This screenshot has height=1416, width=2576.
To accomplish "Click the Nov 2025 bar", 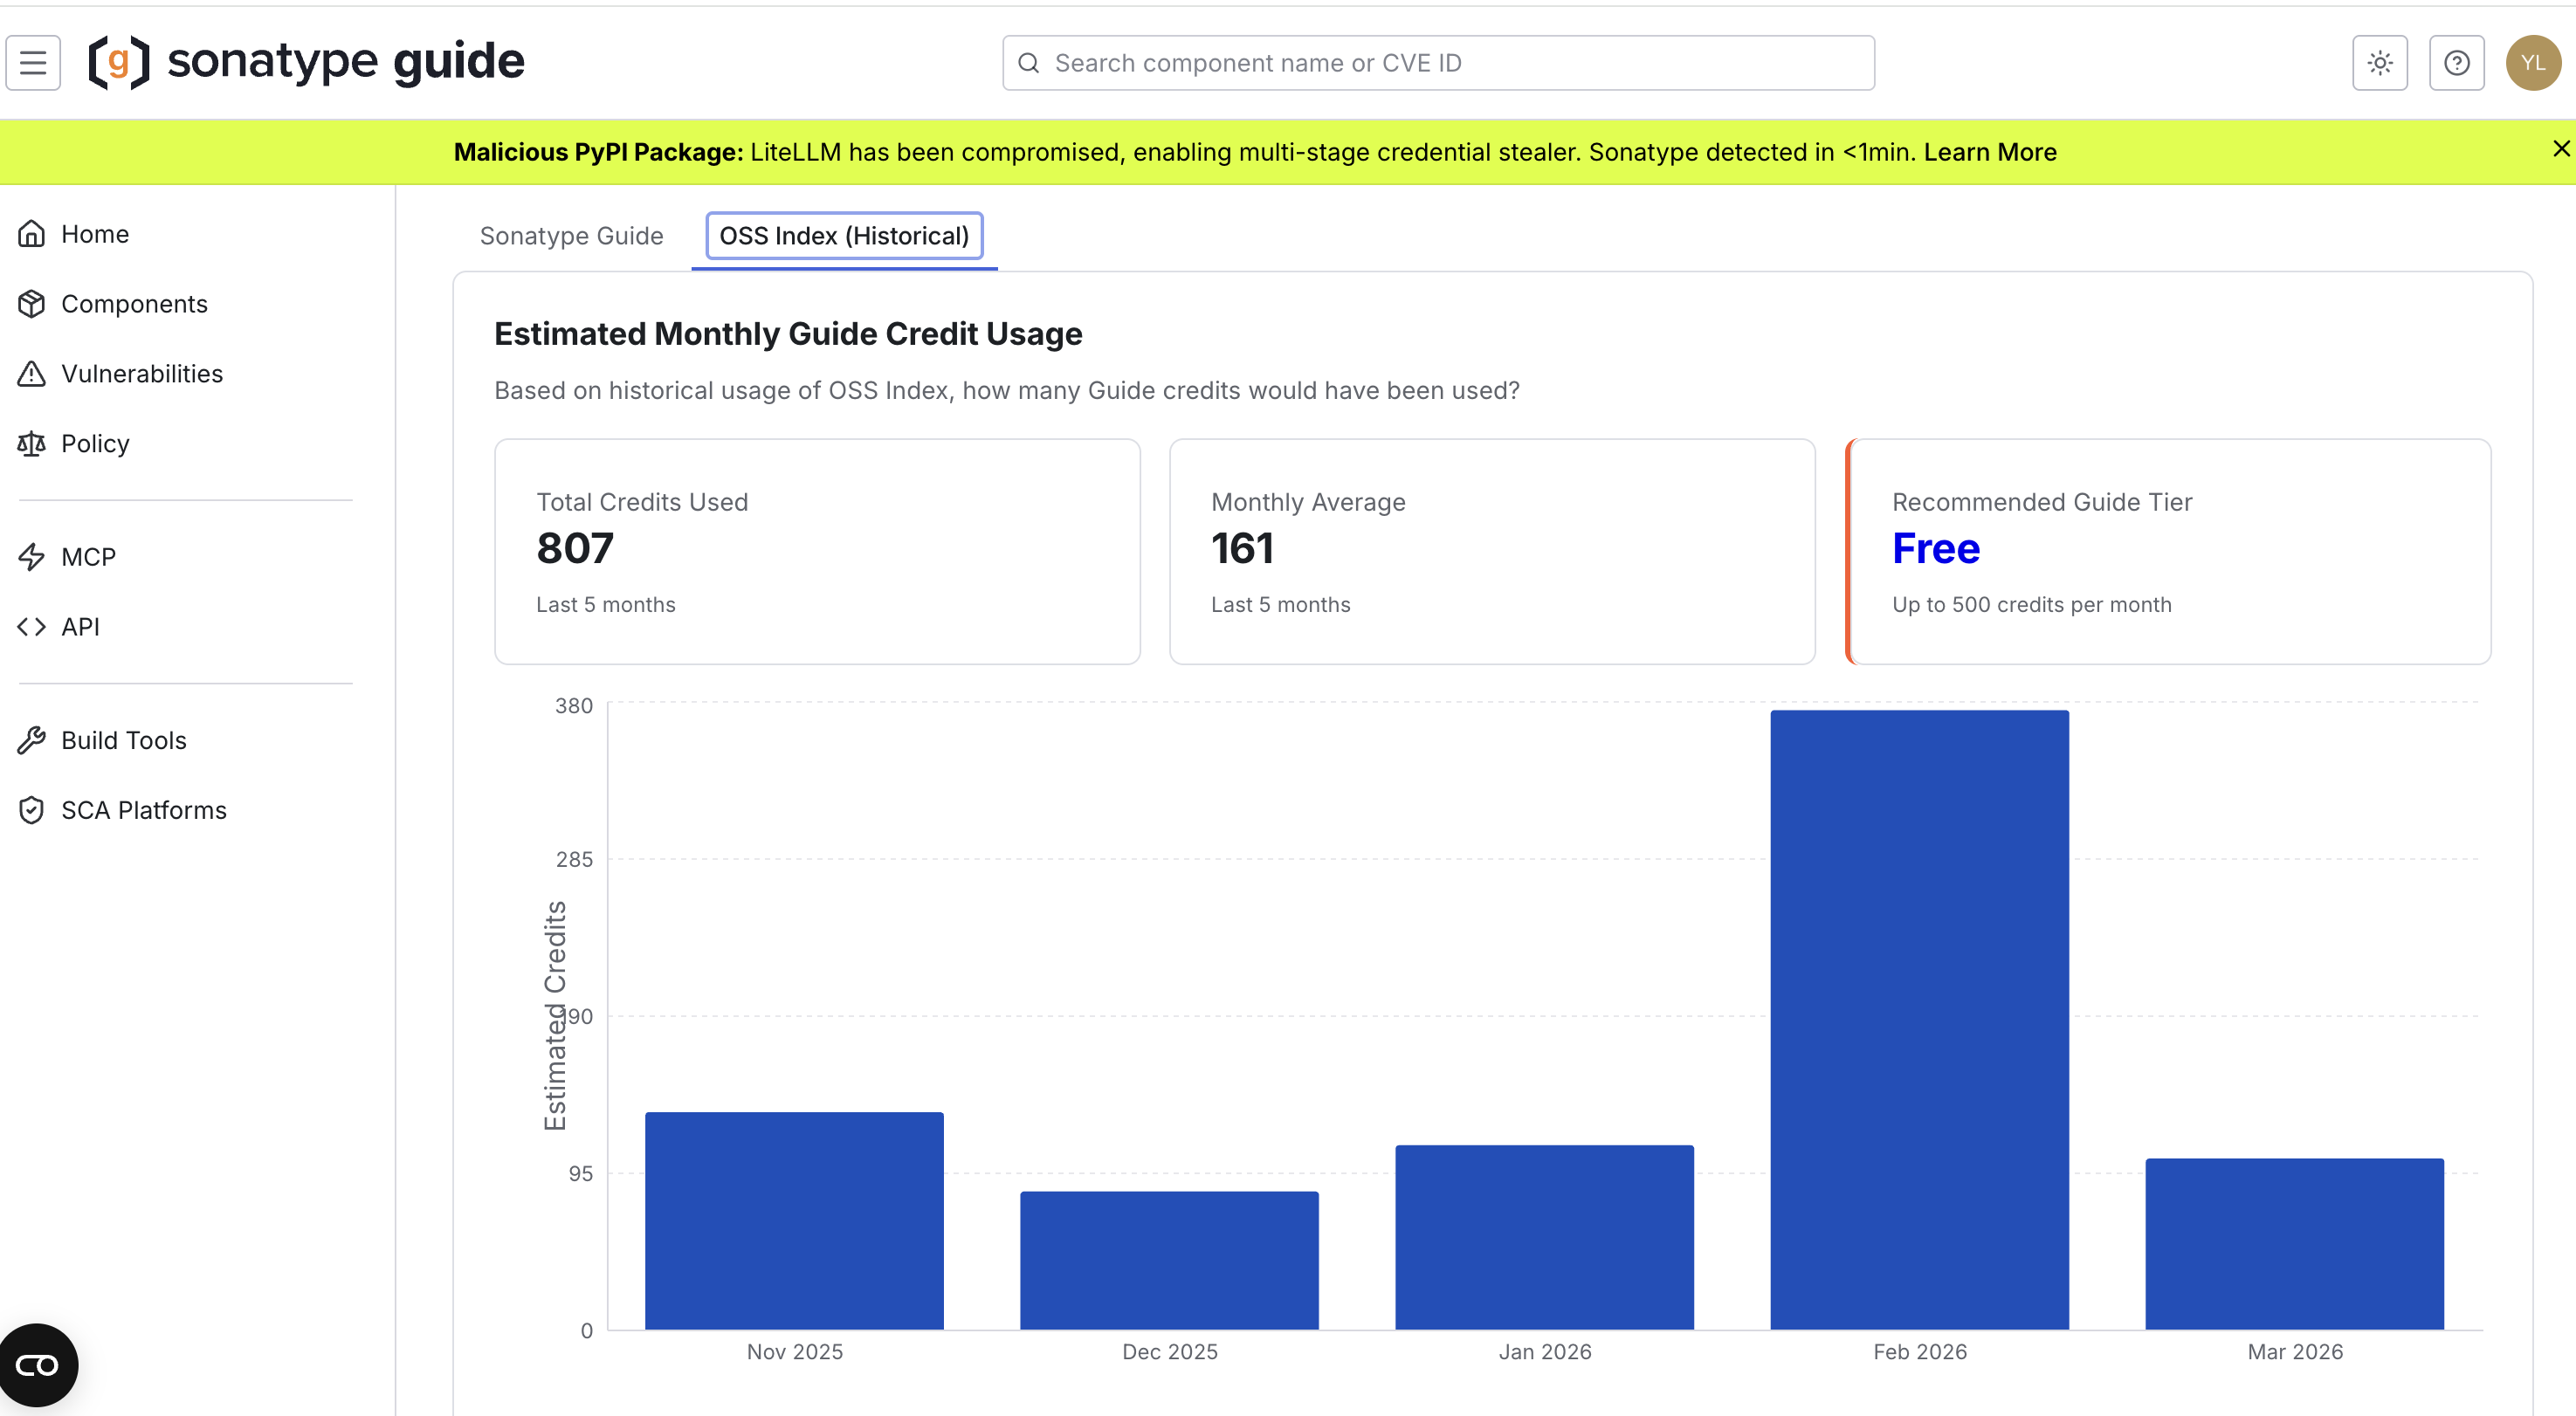I will tap(794, 1221).
